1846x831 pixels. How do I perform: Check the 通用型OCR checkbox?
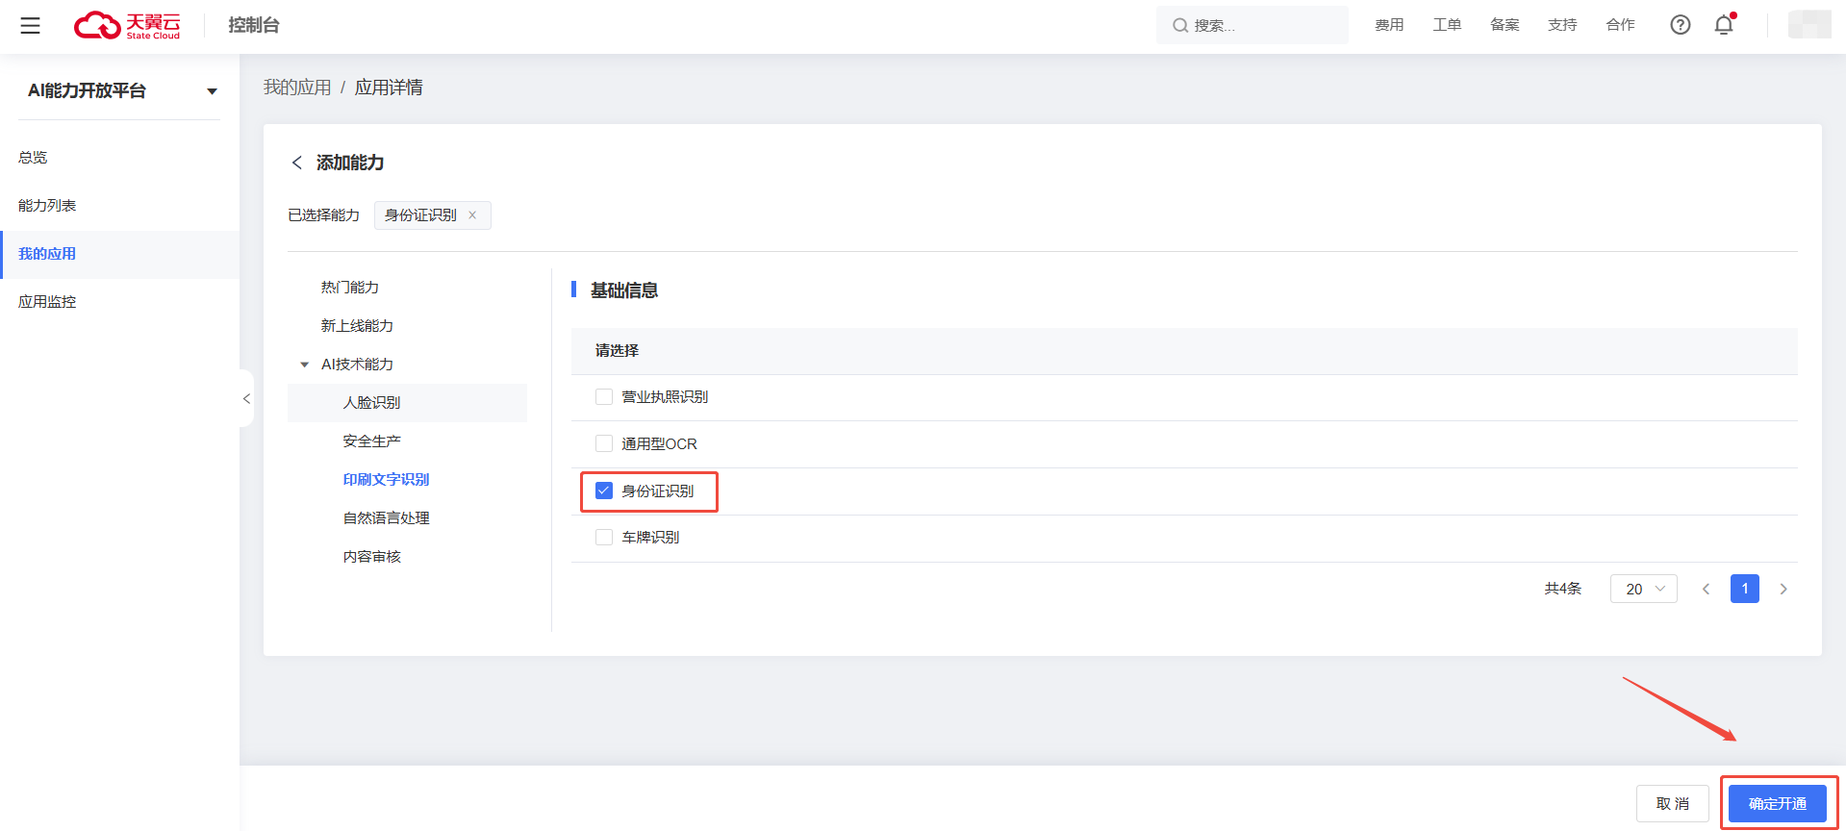(x=604, y=443)
